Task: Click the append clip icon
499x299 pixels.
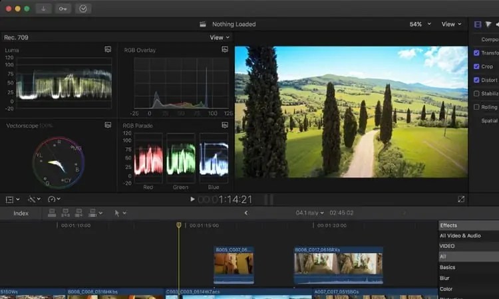Action: click(x=79, y=213)
